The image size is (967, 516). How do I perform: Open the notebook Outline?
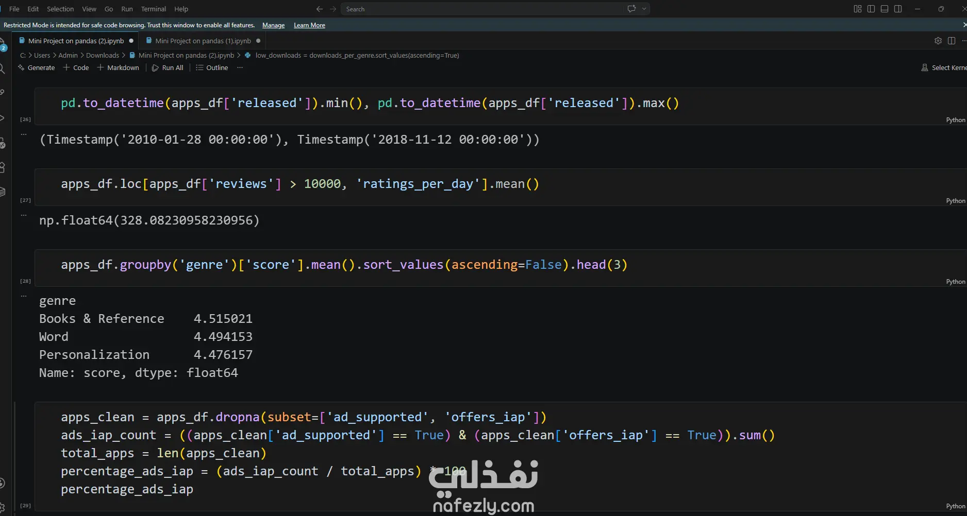click(x=212, y=67)
